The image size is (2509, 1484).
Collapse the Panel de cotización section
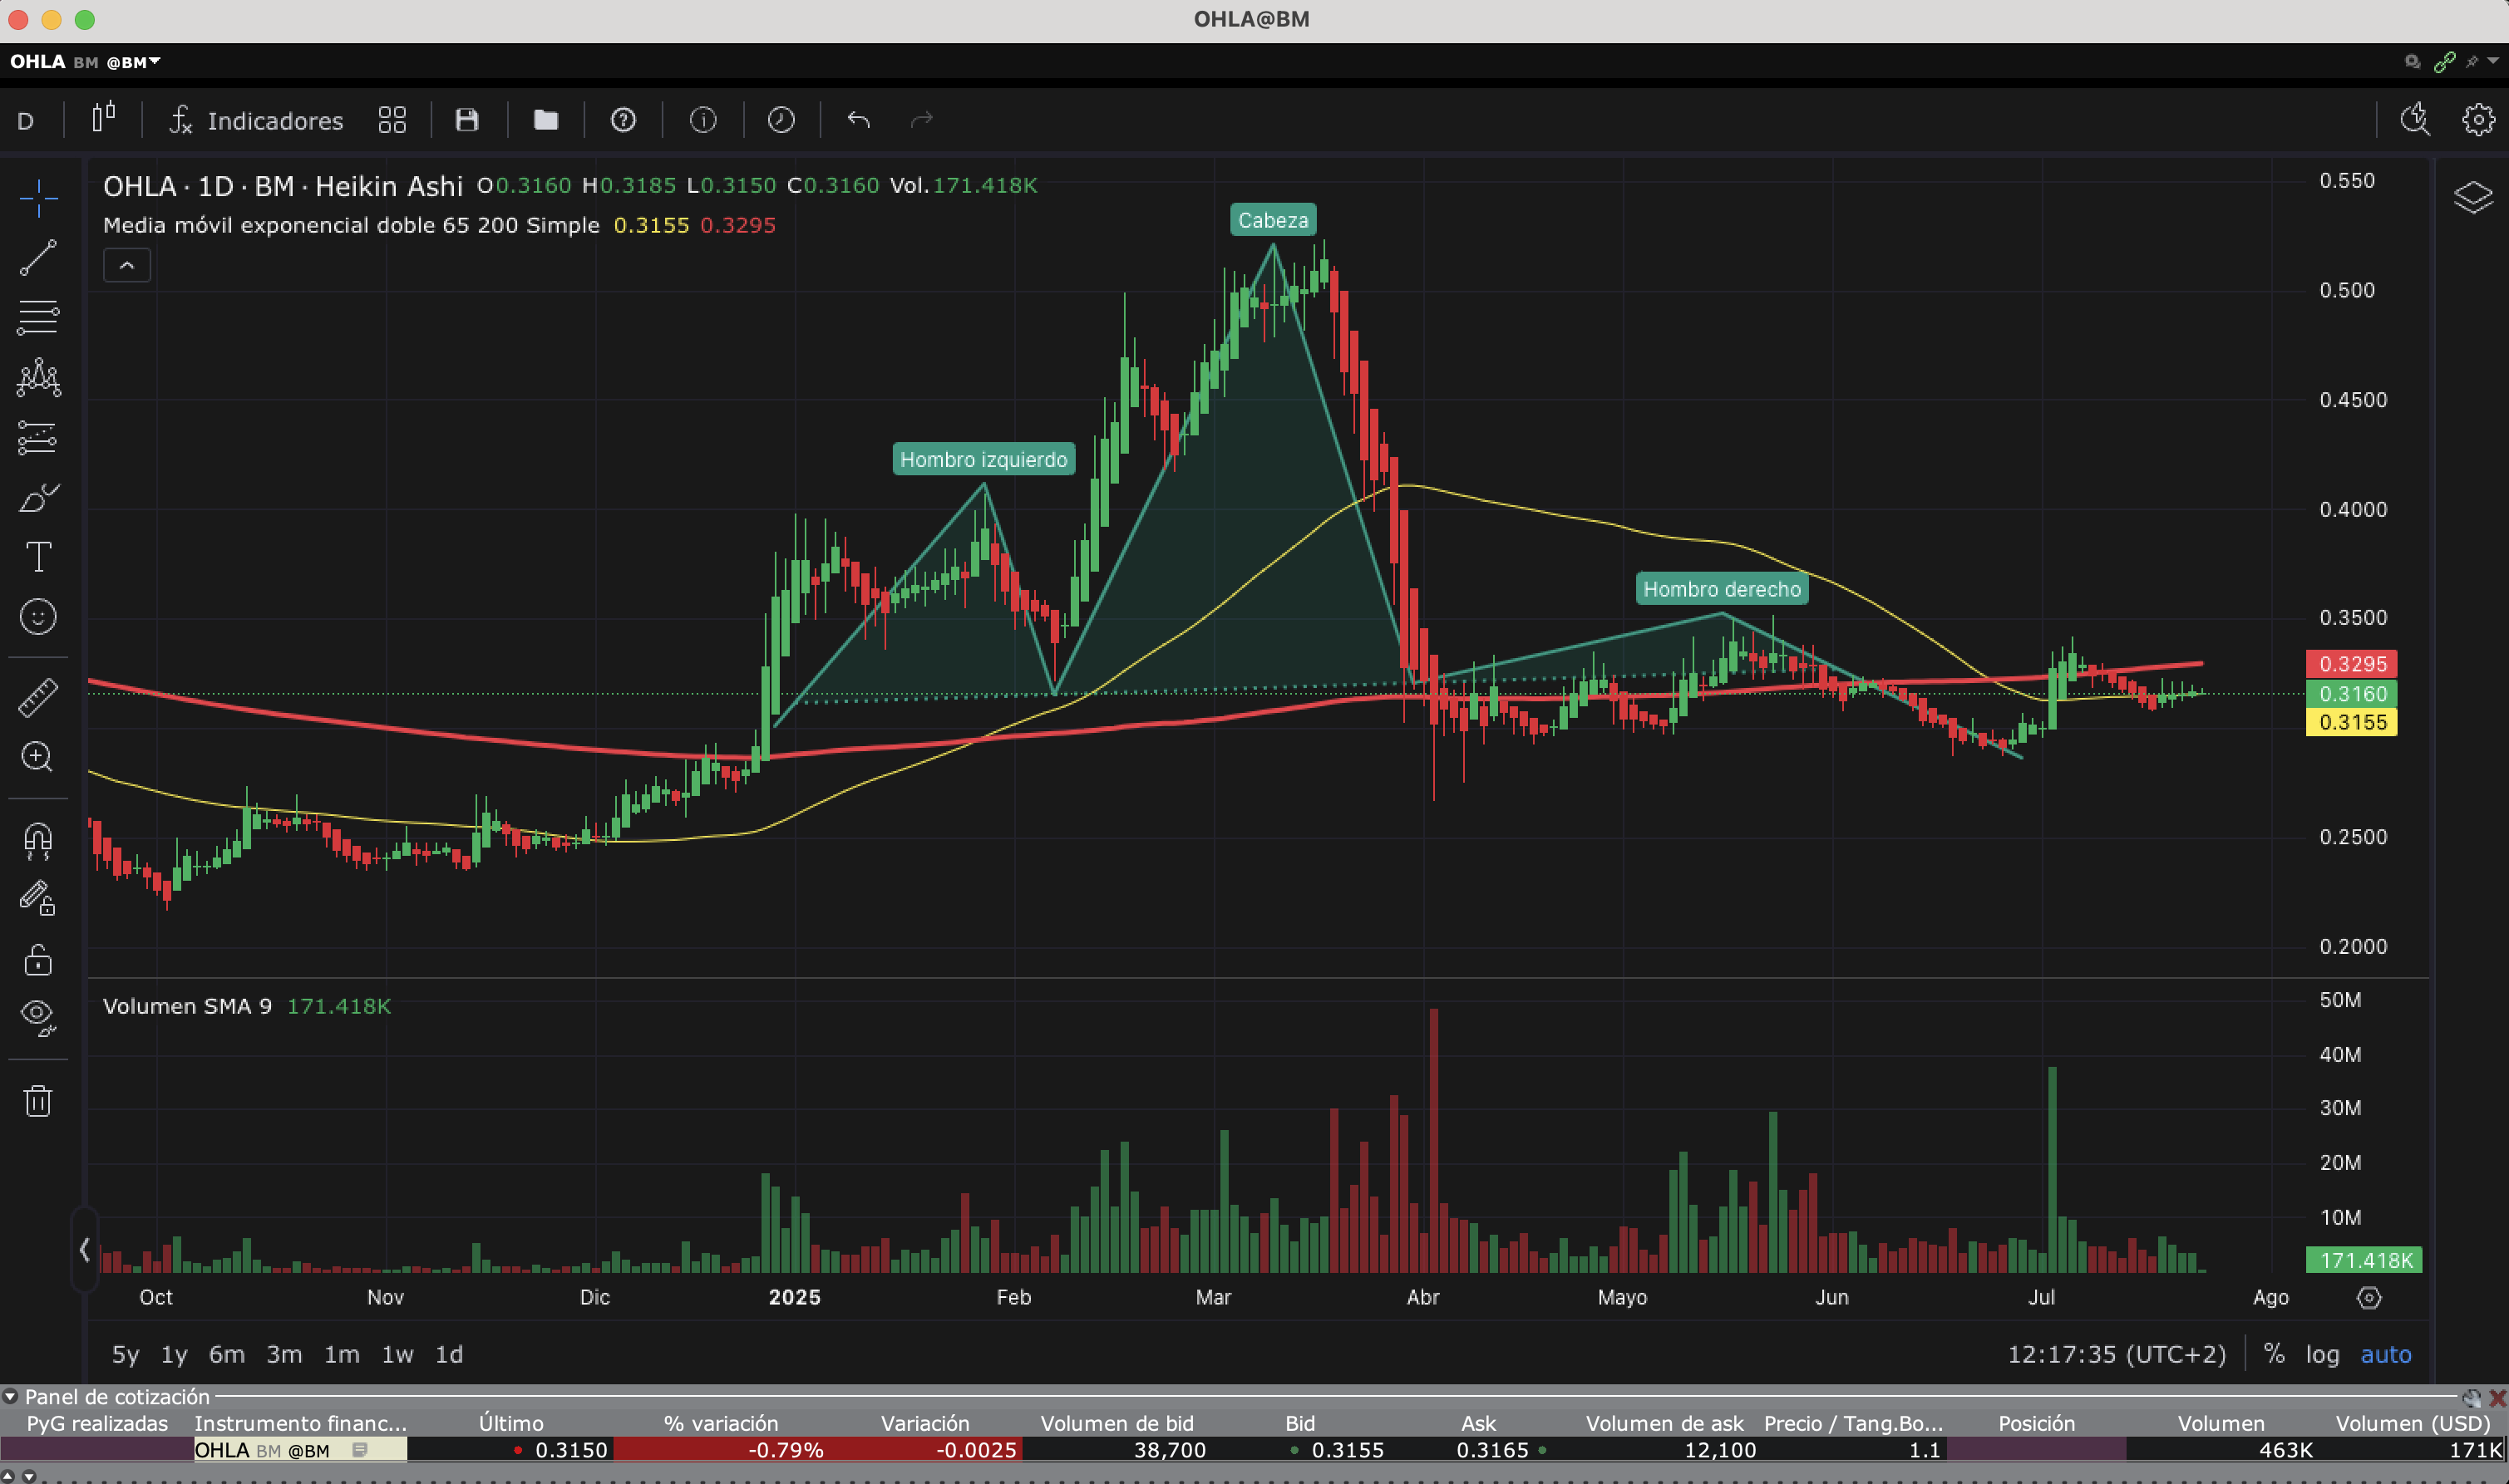[10, 1397]
